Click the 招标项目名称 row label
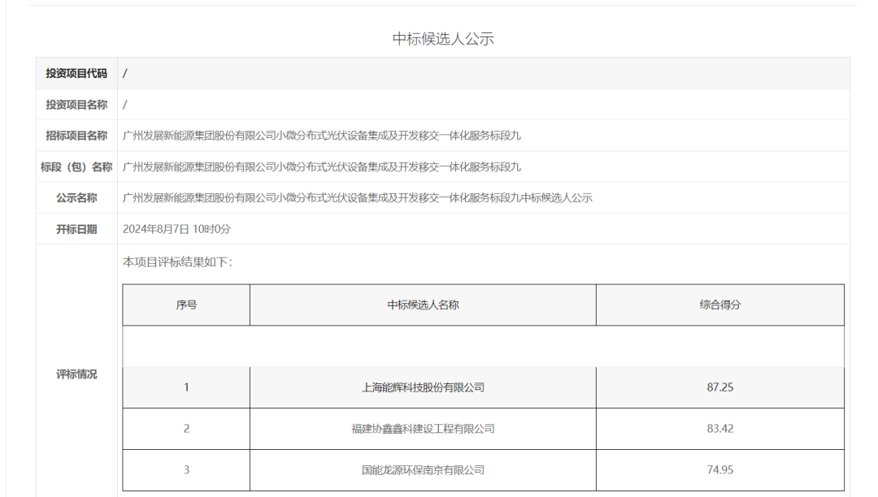878x497 pixels. click(76, 136)
